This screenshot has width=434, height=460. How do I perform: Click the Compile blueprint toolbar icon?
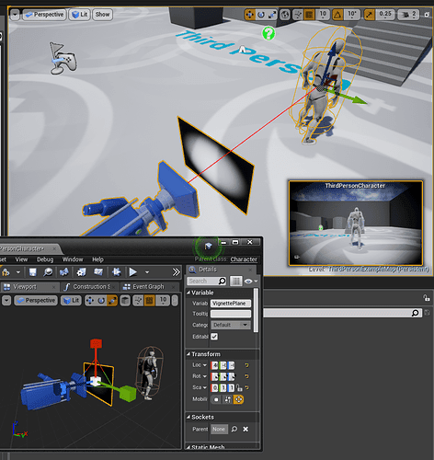[x=6, y=272]
